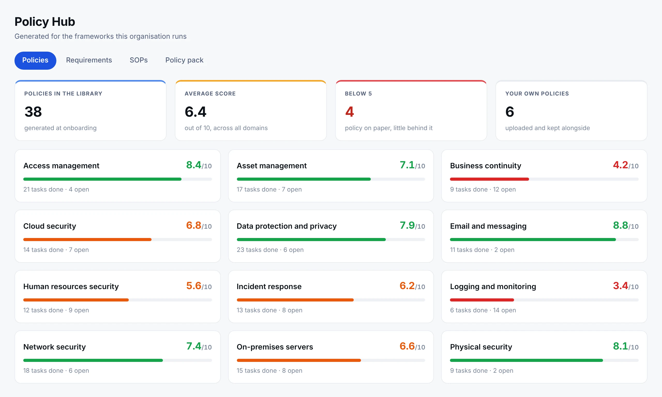Open the Email and messaging domain card
The width and height of the screenshot is (662, 397).
544,236
